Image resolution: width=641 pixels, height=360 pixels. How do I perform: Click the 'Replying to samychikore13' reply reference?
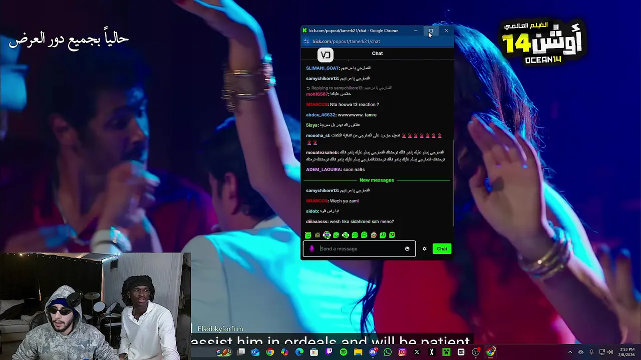[349, 88]
